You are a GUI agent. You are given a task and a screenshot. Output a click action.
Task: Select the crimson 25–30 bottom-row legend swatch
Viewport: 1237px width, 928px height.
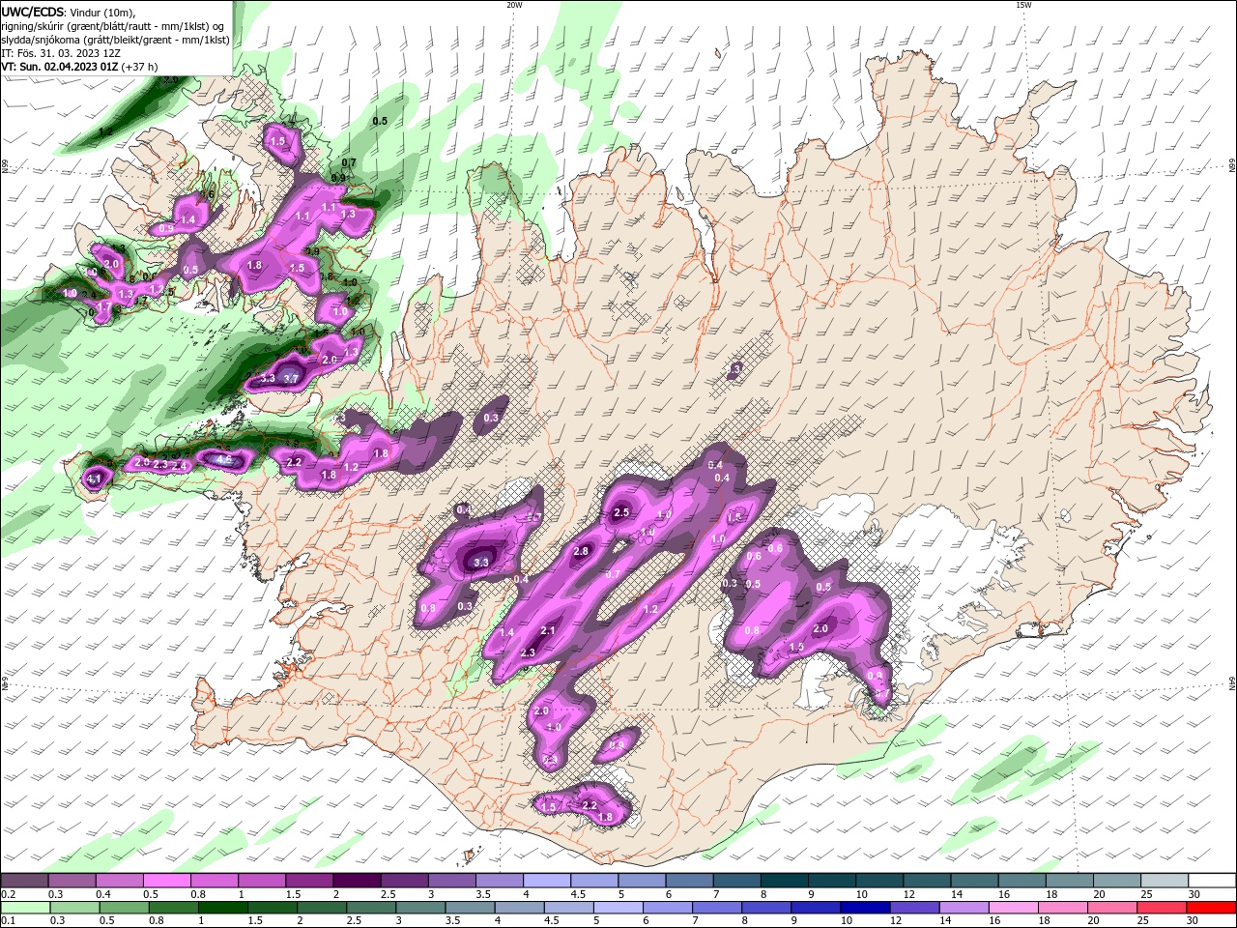1161,908
